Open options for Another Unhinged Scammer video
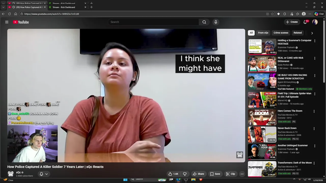The image size is (326, 183). click(x=315, y=146)
